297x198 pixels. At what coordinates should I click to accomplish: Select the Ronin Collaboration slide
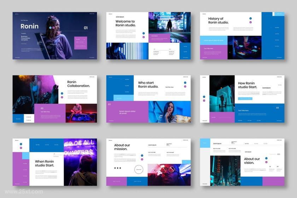point(55,99)
